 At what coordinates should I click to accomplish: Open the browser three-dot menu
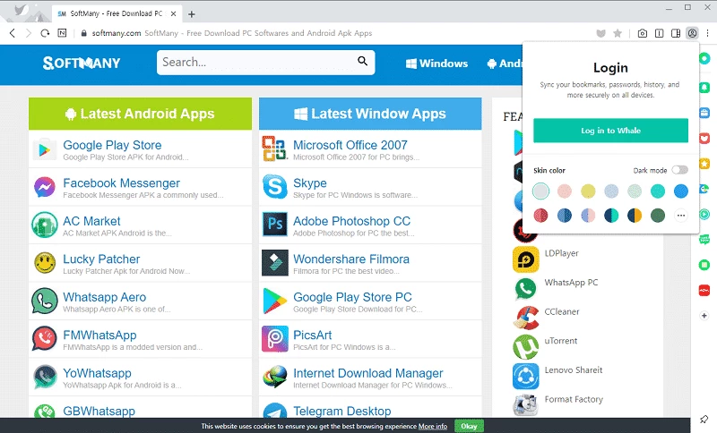[x=707, y=33]
